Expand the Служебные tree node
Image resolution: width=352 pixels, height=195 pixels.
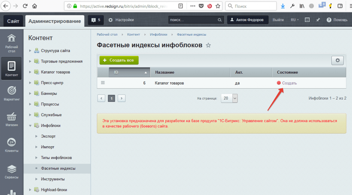coord(30,115)
